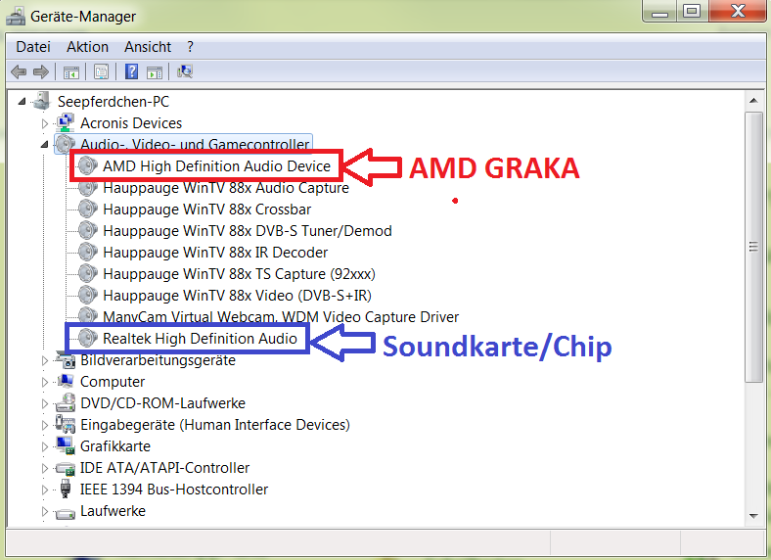Screen dimensions: 771x560
Task: Click the show/hide console tree icon
Action: coord(70,72)
